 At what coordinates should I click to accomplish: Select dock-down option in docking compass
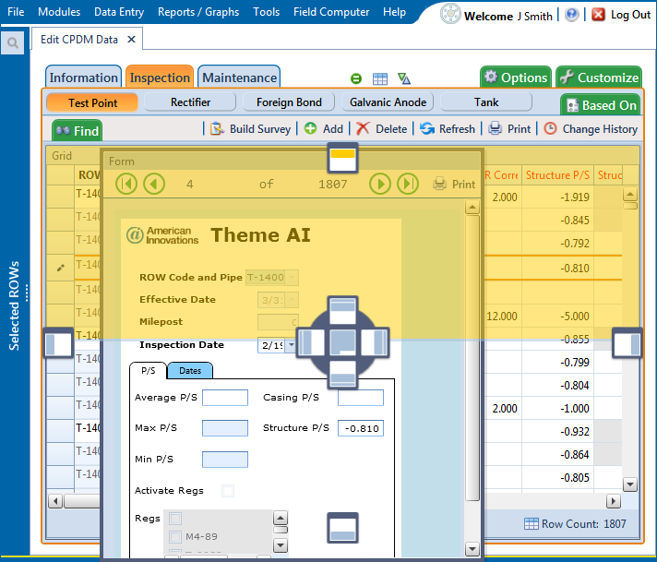click(x=342, y=375)
